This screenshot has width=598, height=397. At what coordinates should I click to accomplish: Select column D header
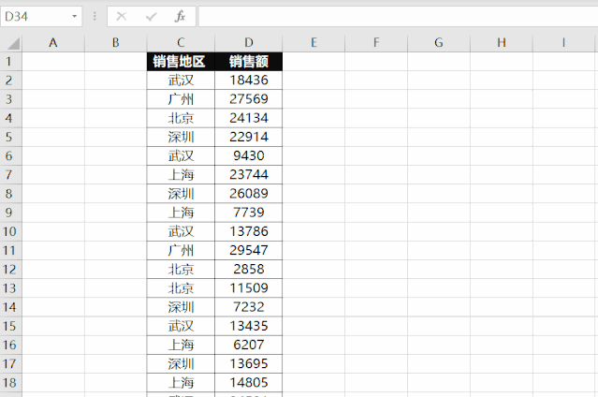click(x=249, y=43)
